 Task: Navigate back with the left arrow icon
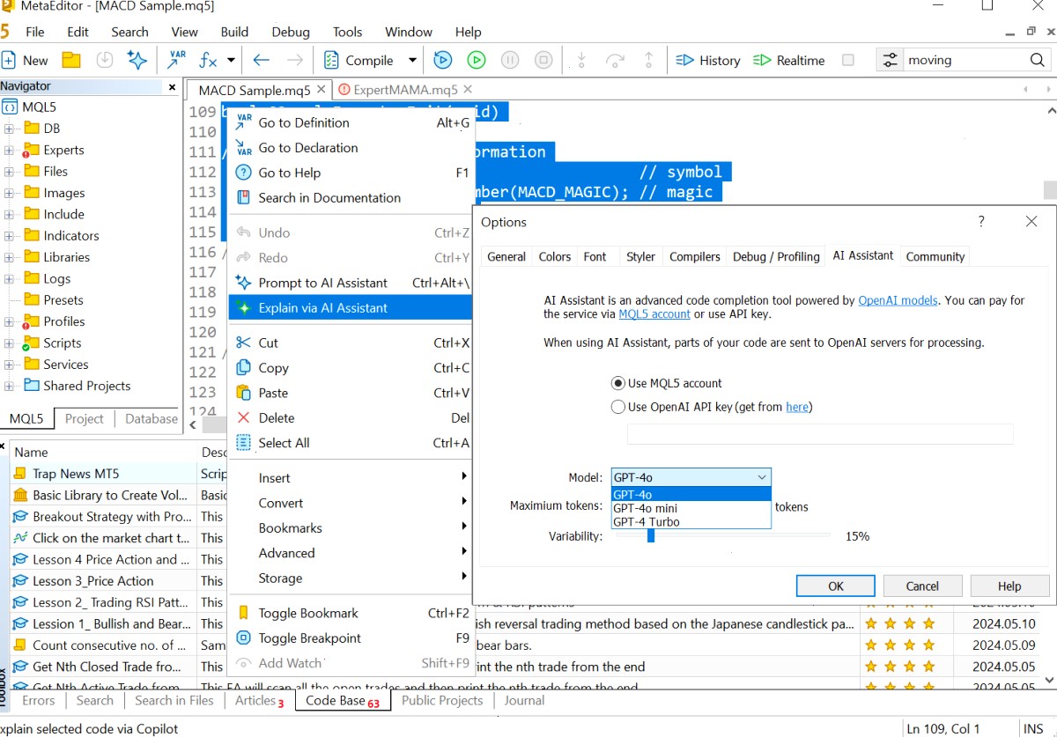click(x=261, y=60)
